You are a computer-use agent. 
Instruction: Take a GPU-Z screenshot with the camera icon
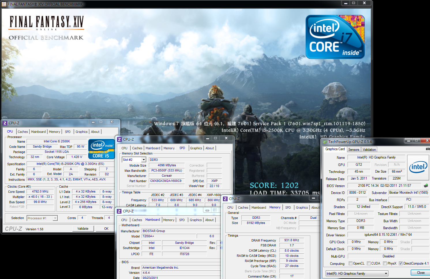coord(428,149)
